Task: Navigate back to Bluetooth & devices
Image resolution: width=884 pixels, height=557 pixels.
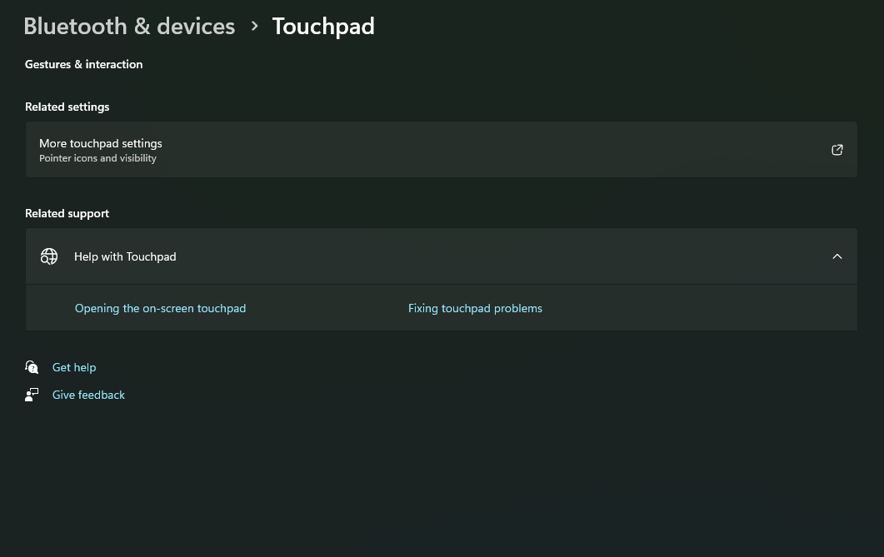Action: point(129,26)
